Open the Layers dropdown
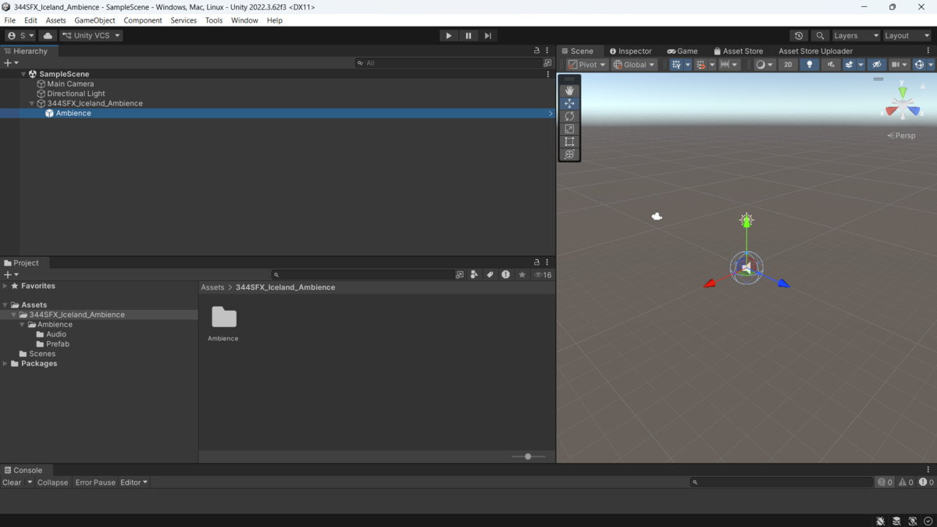Screen dimensions: 937x527 click(856, 35)
